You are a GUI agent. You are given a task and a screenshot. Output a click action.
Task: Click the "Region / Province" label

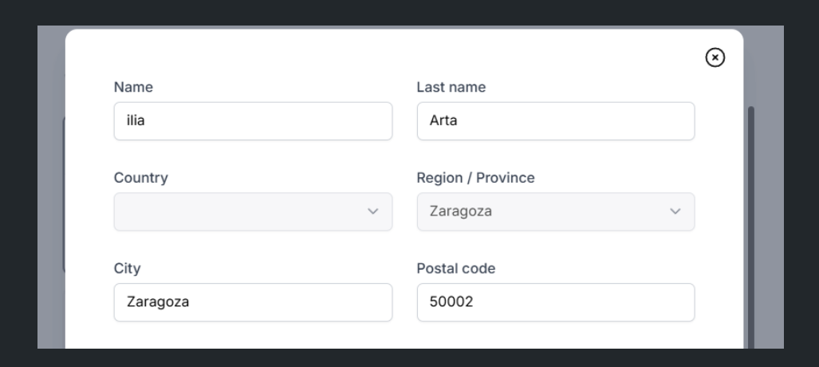point(475,178)
